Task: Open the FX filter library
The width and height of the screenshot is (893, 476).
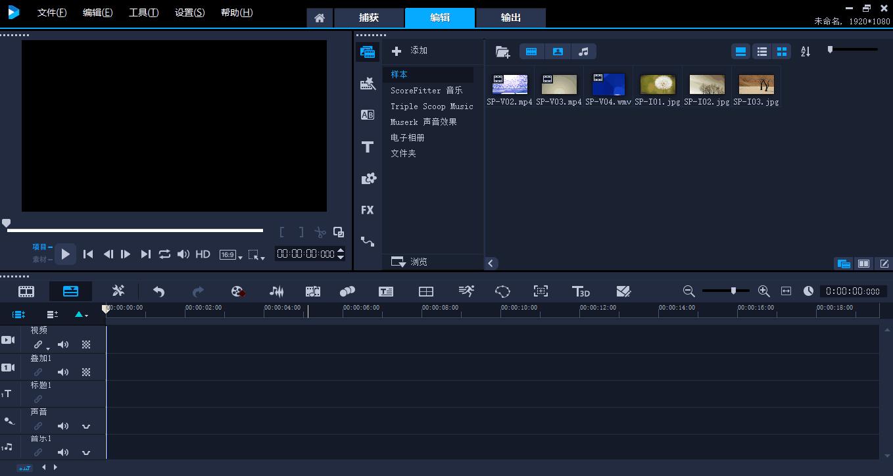Action: (x=368, y=210)
